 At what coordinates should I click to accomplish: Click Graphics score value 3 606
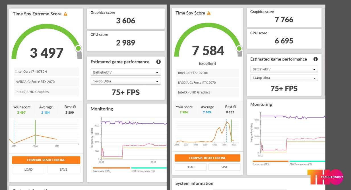126,21
